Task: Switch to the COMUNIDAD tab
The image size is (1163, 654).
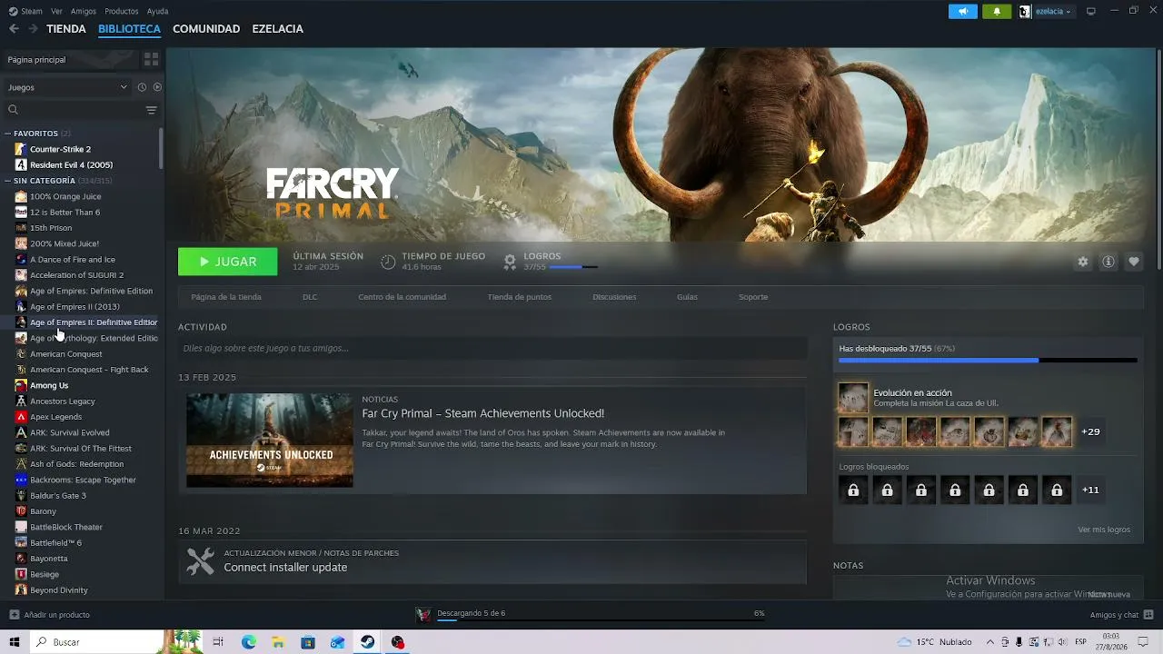Action: [x=206, y=29]
